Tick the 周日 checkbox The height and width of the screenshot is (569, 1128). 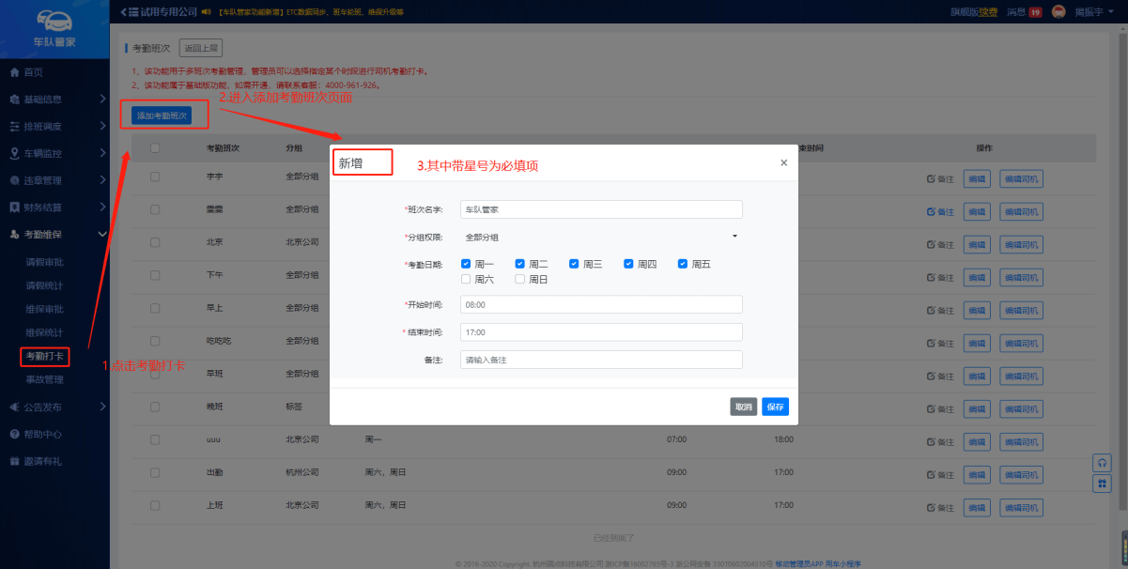tap(520, 279)
